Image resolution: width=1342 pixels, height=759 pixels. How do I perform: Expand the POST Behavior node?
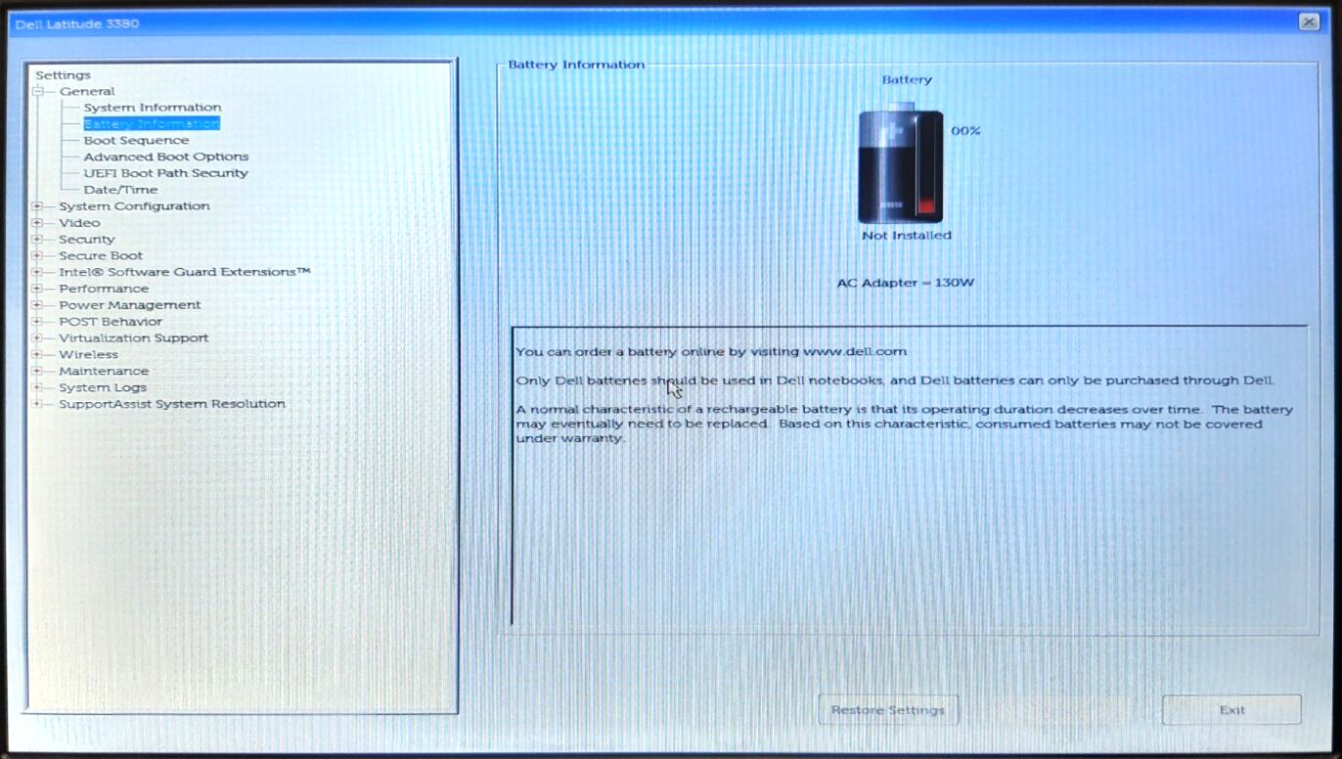pos(37,322)
